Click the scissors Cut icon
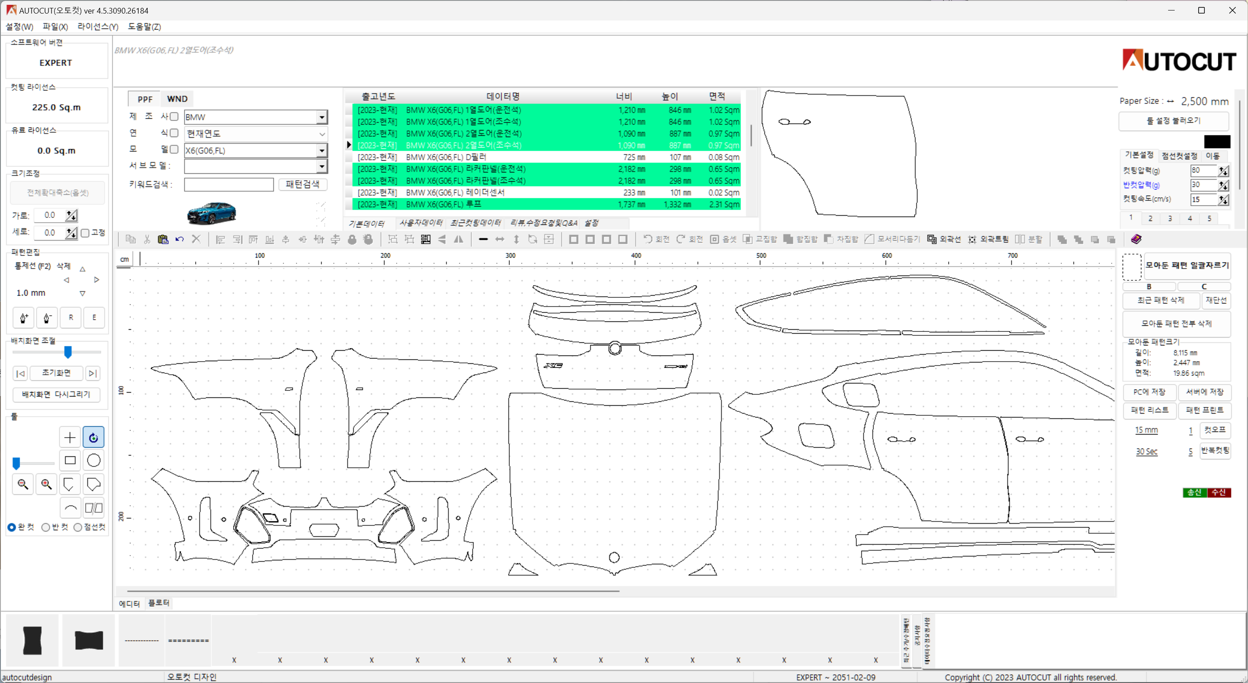 pos(147,239)
